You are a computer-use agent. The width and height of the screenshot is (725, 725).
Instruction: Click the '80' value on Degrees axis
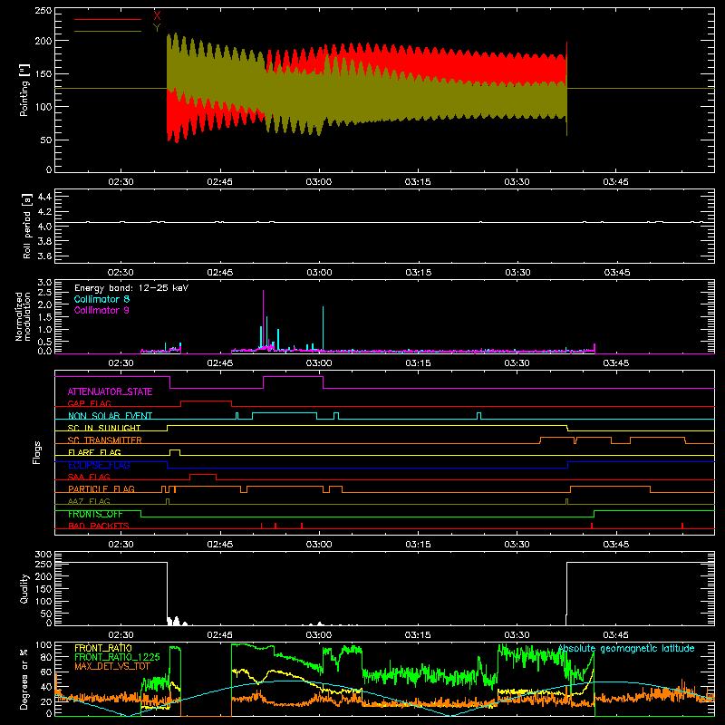[46, 657]
